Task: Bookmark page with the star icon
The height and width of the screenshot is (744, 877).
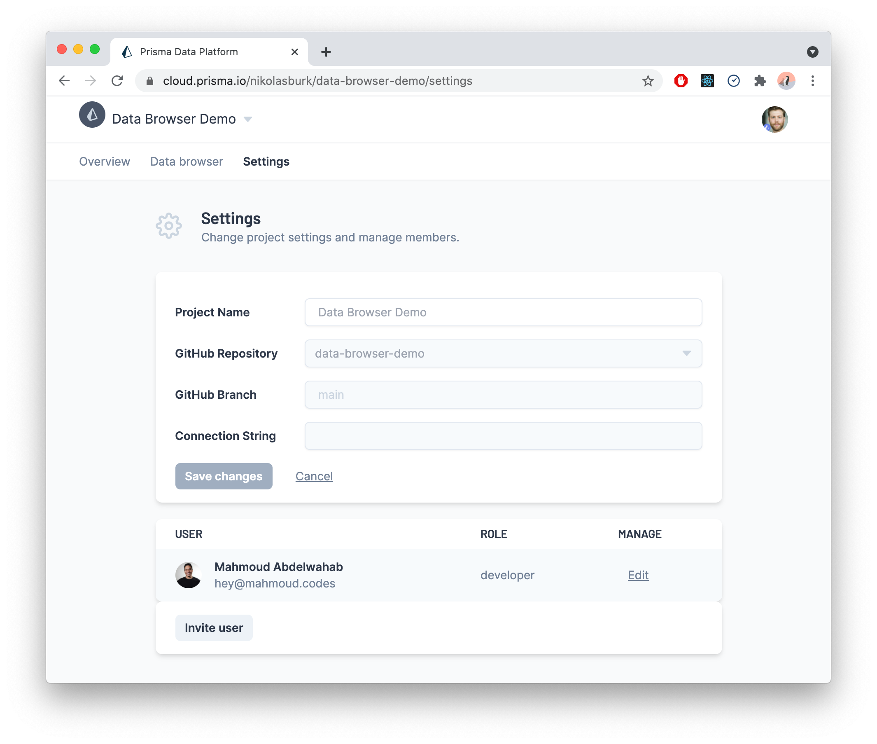Action: pos(647,81)
